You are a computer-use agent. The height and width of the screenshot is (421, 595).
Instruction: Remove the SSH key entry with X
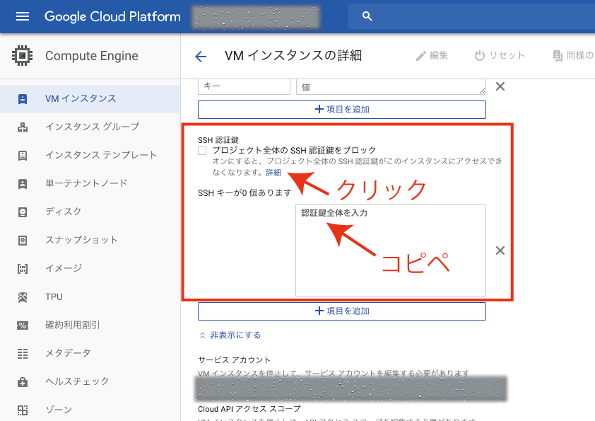500,250
